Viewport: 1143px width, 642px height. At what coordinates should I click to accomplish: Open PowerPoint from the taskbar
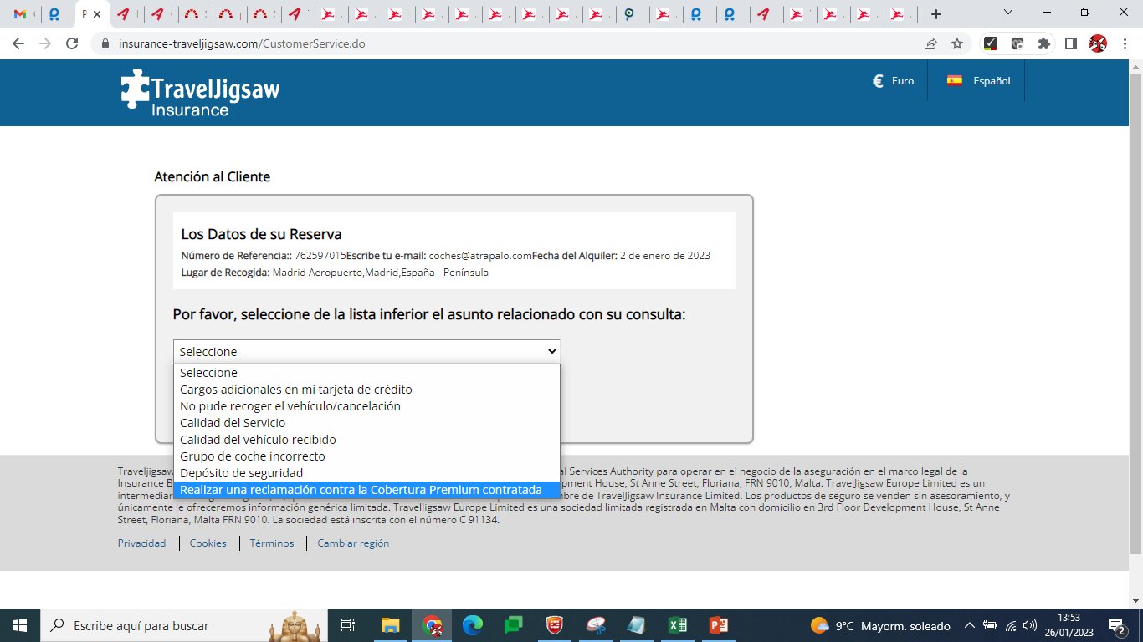pyautogui.click(x=719, y=625)
